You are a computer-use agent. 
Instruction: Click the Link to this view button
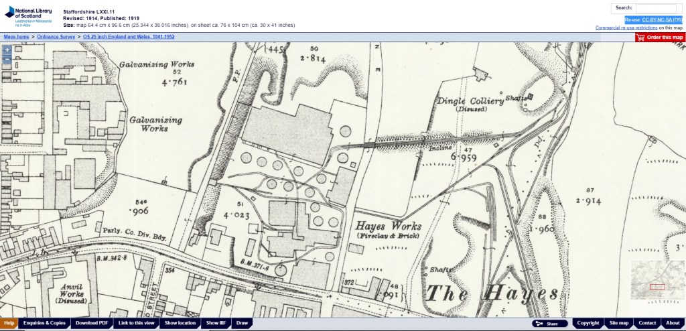(137, 323)
